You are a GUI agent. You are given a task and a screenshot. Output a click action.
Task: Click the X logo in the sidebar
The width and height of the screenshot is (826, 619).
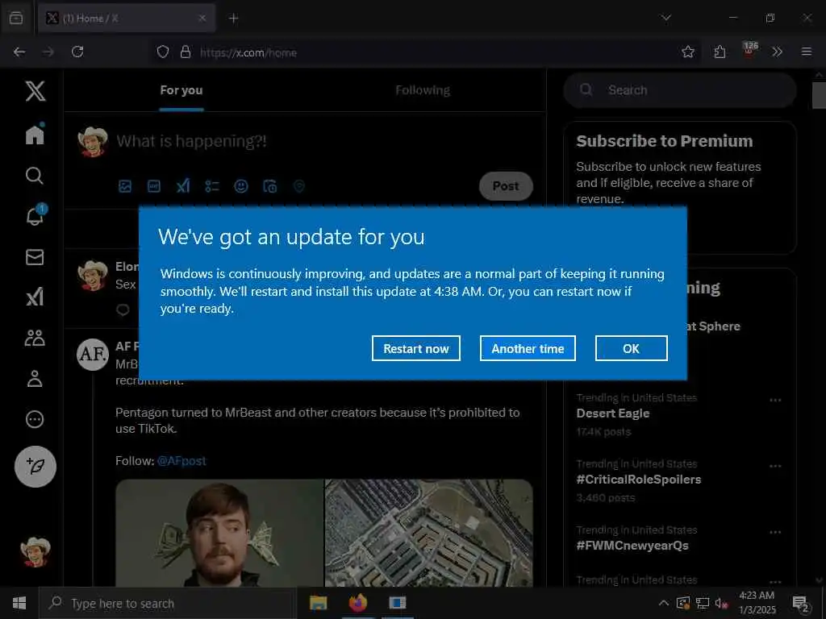[x=35, y=91]
